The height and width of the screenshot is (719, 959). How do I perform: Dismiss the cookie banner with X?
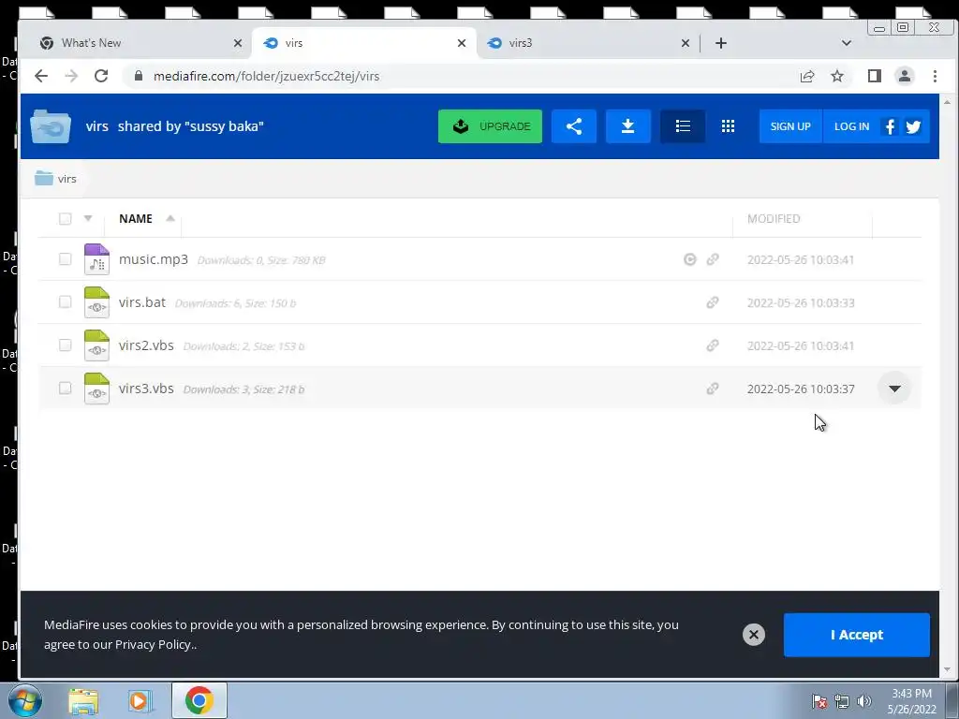[x=754, y=635]
